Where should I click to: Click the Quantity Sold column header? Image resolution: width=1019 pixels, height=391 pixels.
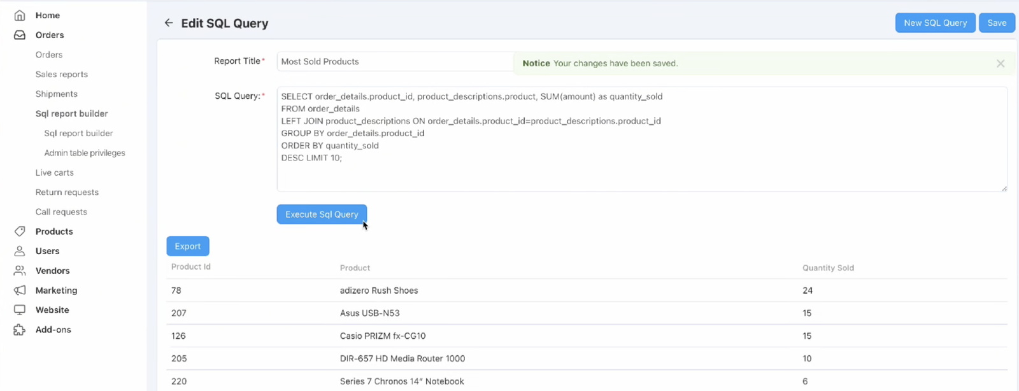(828, 268)
